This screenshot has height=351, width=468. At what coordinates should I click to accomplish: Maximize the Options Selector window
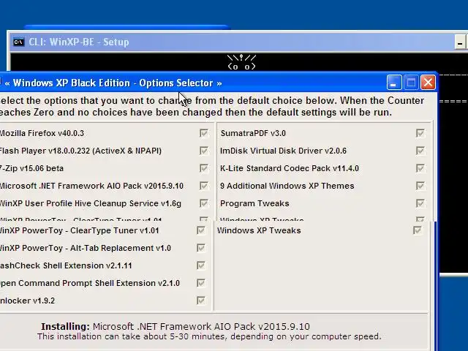pyautogui.click(x=411, y=83)
